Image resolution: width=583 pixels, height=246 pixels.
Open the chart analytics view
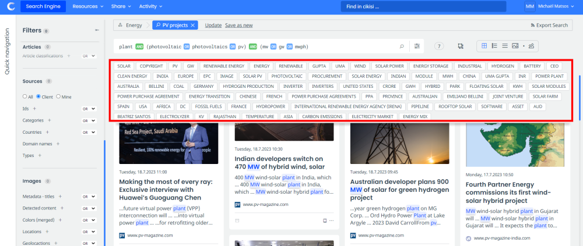point(531,46)
